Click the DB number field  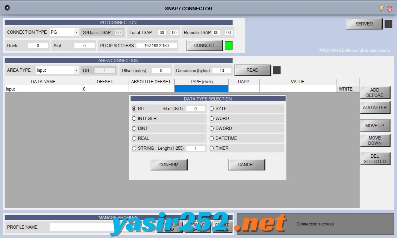pyautogui.click(x=105, y=70)
